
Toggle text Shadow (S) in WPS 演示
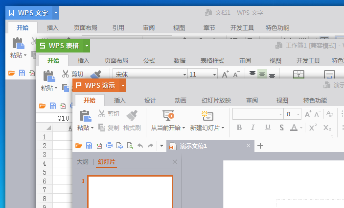click(x=281, y=128)
